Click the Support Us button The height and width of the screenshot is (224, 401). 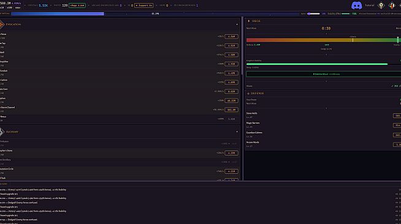143,6
